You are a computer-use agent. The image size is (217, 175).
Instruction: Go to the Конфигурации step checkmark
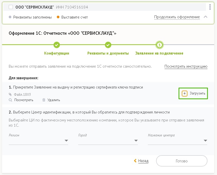(57, 45)
